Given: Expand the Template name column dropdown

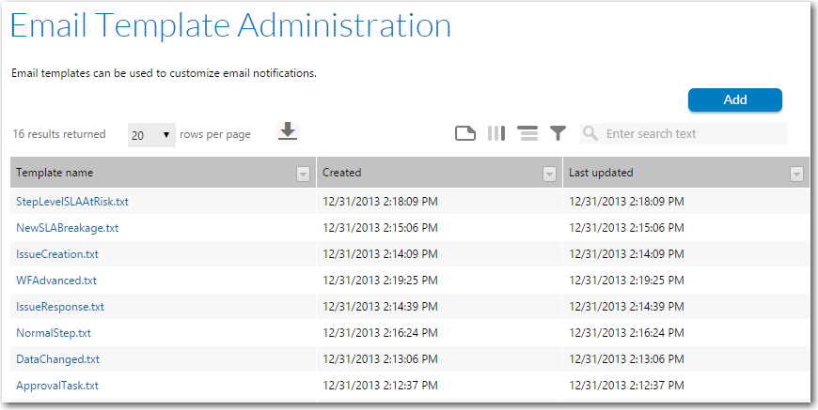Looking at the screenshot, I should coord(303,175).
